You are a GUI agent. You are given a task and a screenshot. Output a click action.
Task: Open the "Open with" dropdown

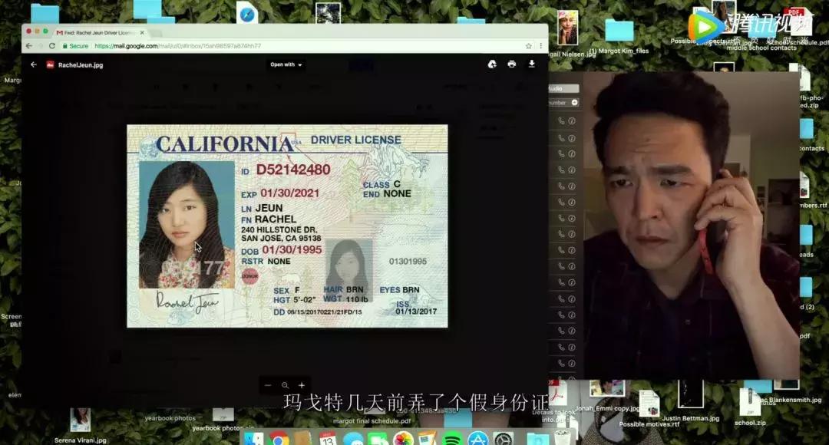tap(286, 64)
